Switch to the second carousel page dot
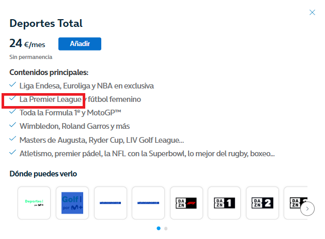Image resolution: width=325 pixels, height=239 pixels. (166, 228)
